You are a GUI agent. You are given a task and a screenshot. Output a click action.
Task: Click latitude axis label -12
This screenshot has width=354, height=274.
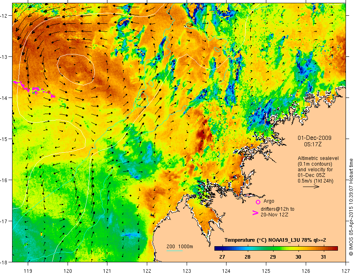(x=4, y=16)
